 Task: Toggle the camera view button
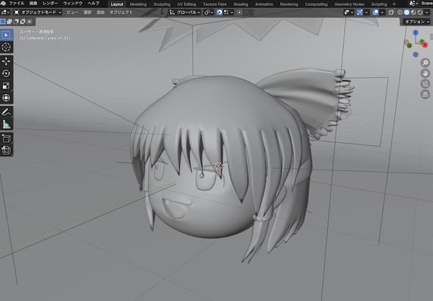tap(425, 83)
